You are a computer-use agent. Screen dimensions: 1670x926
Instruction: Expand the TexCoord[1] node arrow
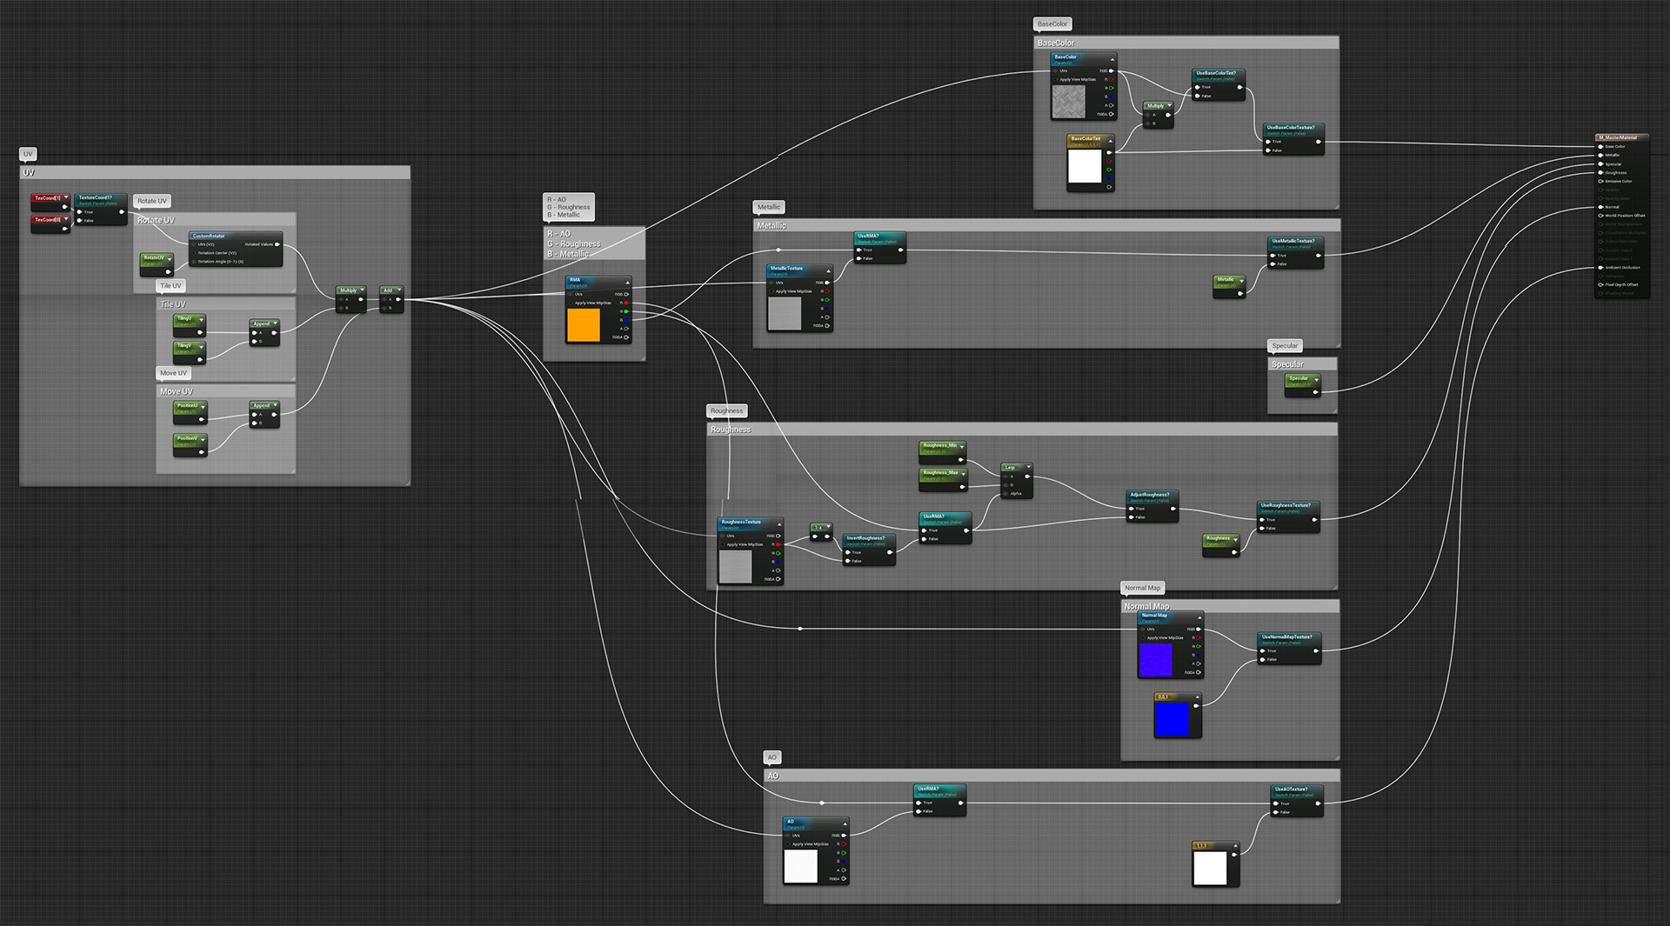click(x=65, y=198)
